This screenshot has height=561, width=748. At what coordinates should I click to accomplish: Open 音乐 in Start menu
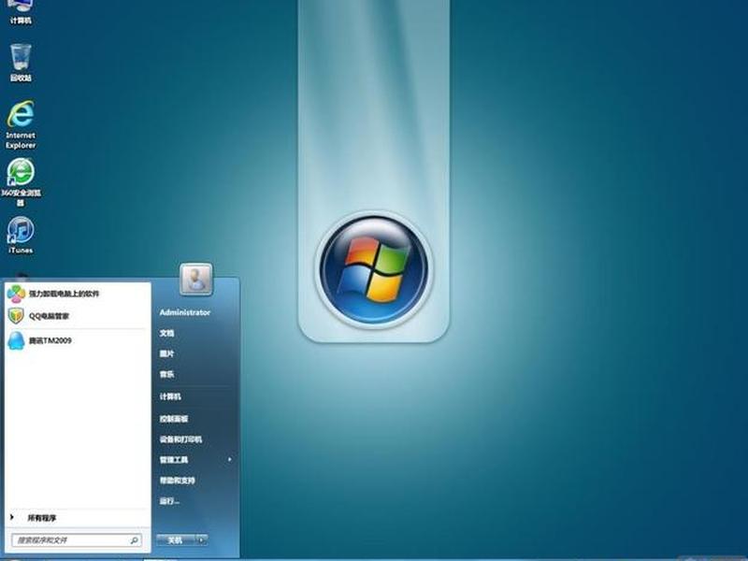pos(166,375)
